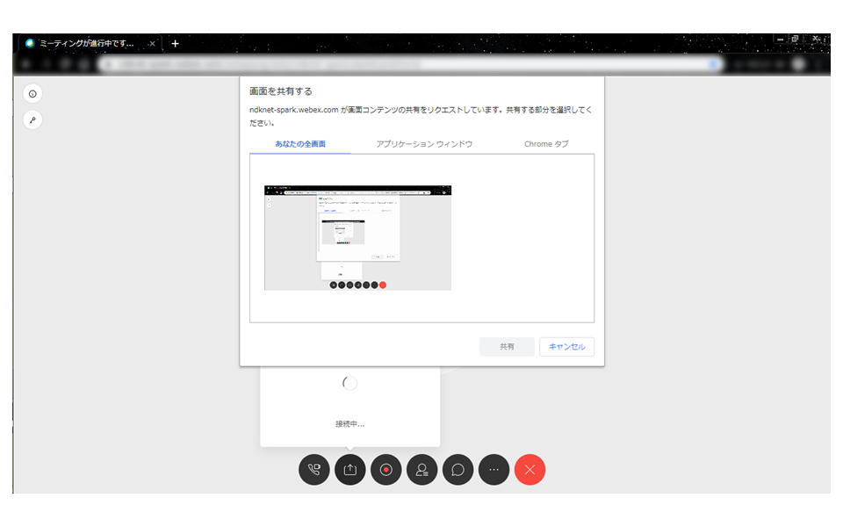Minimize the browser window
The width and height of the screenshot is (843, 527).
[780, 39]
